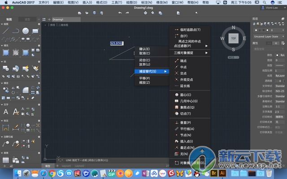Screen dimensions: 287x179
Task: Select the Circle drawing tool
Action: pos(26,31)
